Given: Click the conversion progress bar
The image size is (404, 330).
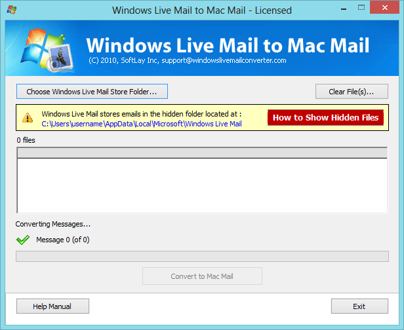Looking at the screenshot, I should [202, 256].
